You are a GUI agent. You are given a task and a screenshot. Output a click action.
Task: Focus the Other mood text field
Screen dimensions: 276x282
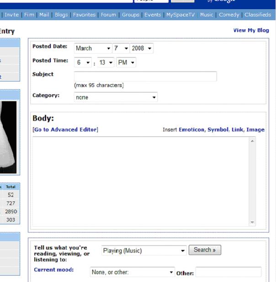pyautogui.click(x=228, y=272)
